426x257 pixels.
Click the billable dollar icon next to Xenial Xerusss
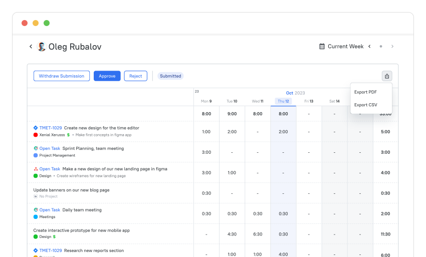(68, 135)
